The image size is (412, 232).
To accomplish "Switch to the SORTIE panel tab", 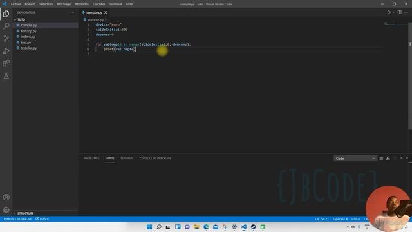I will 109,159.
